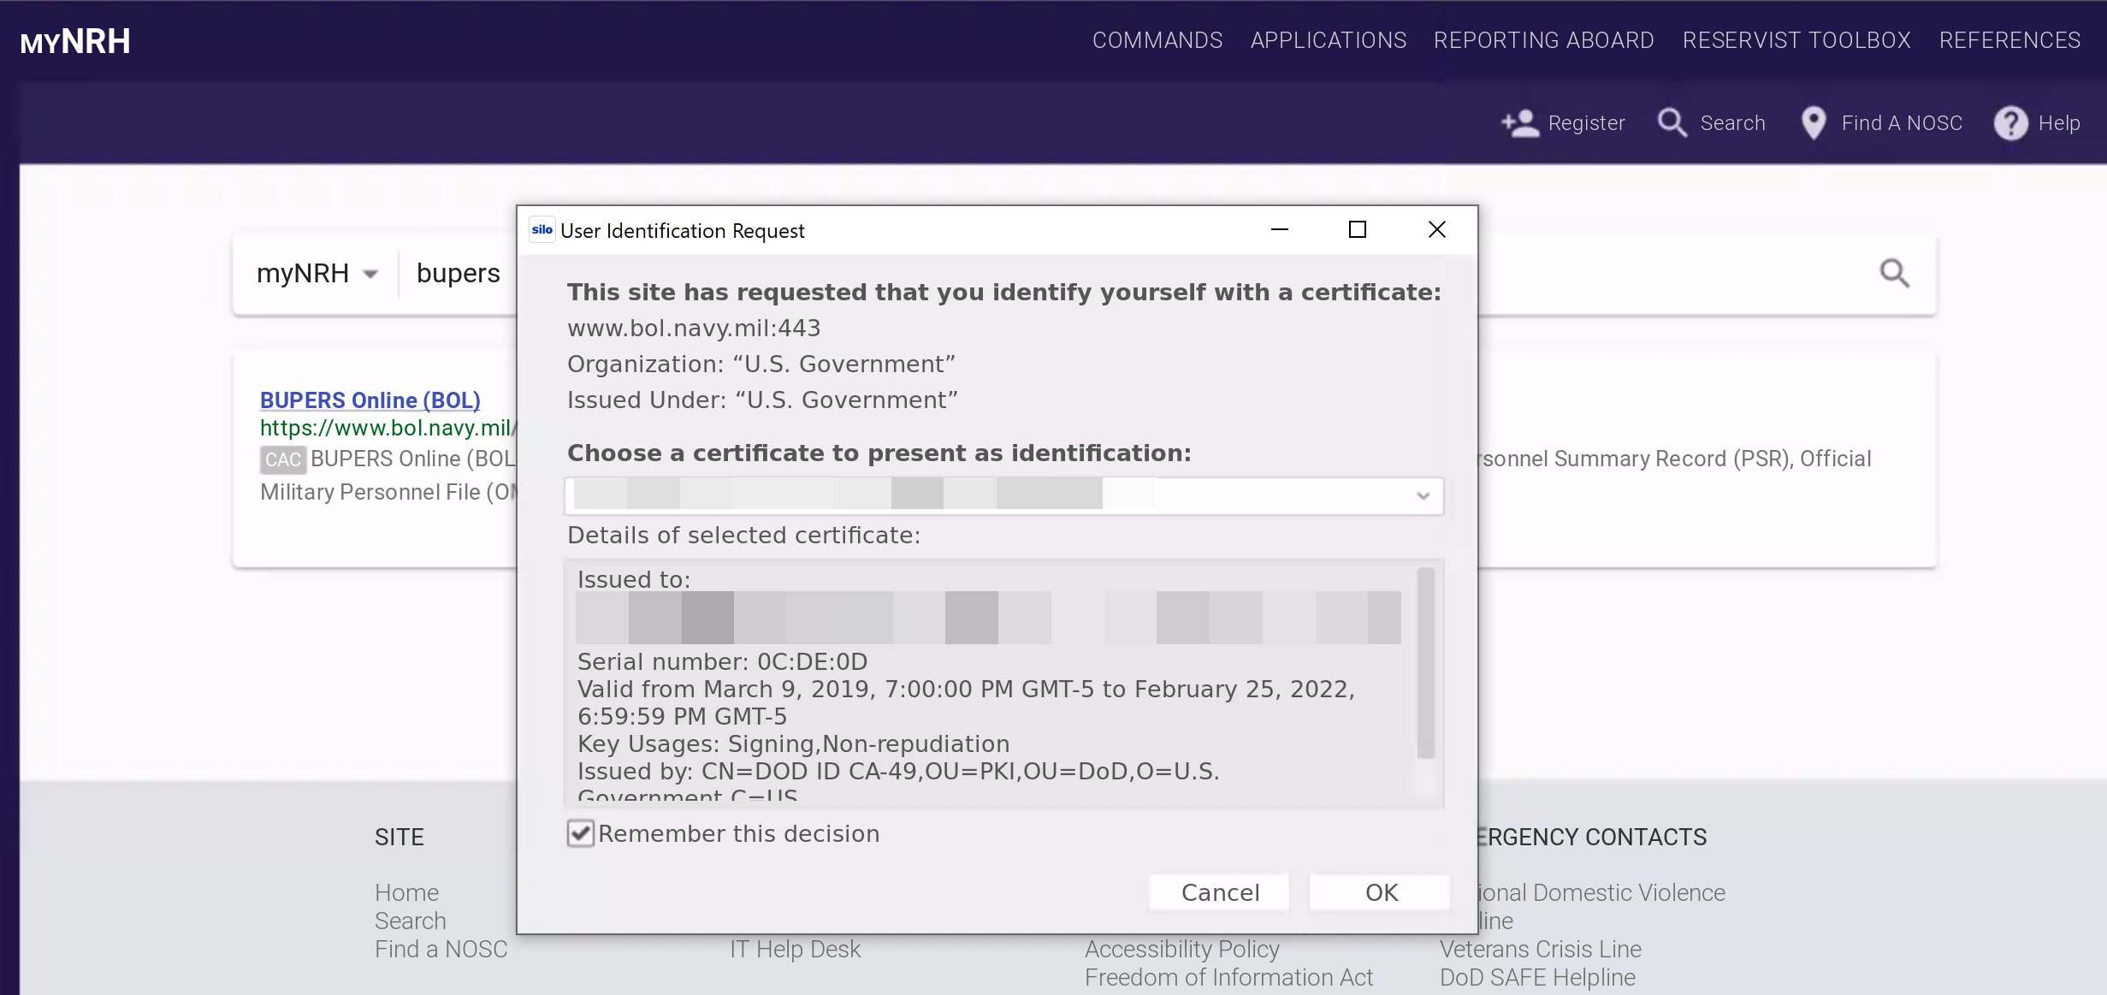
Task: Click the Key Usages: Signing,Non-repudiation line
Action: pyautogui.click(x=793, y=743)
